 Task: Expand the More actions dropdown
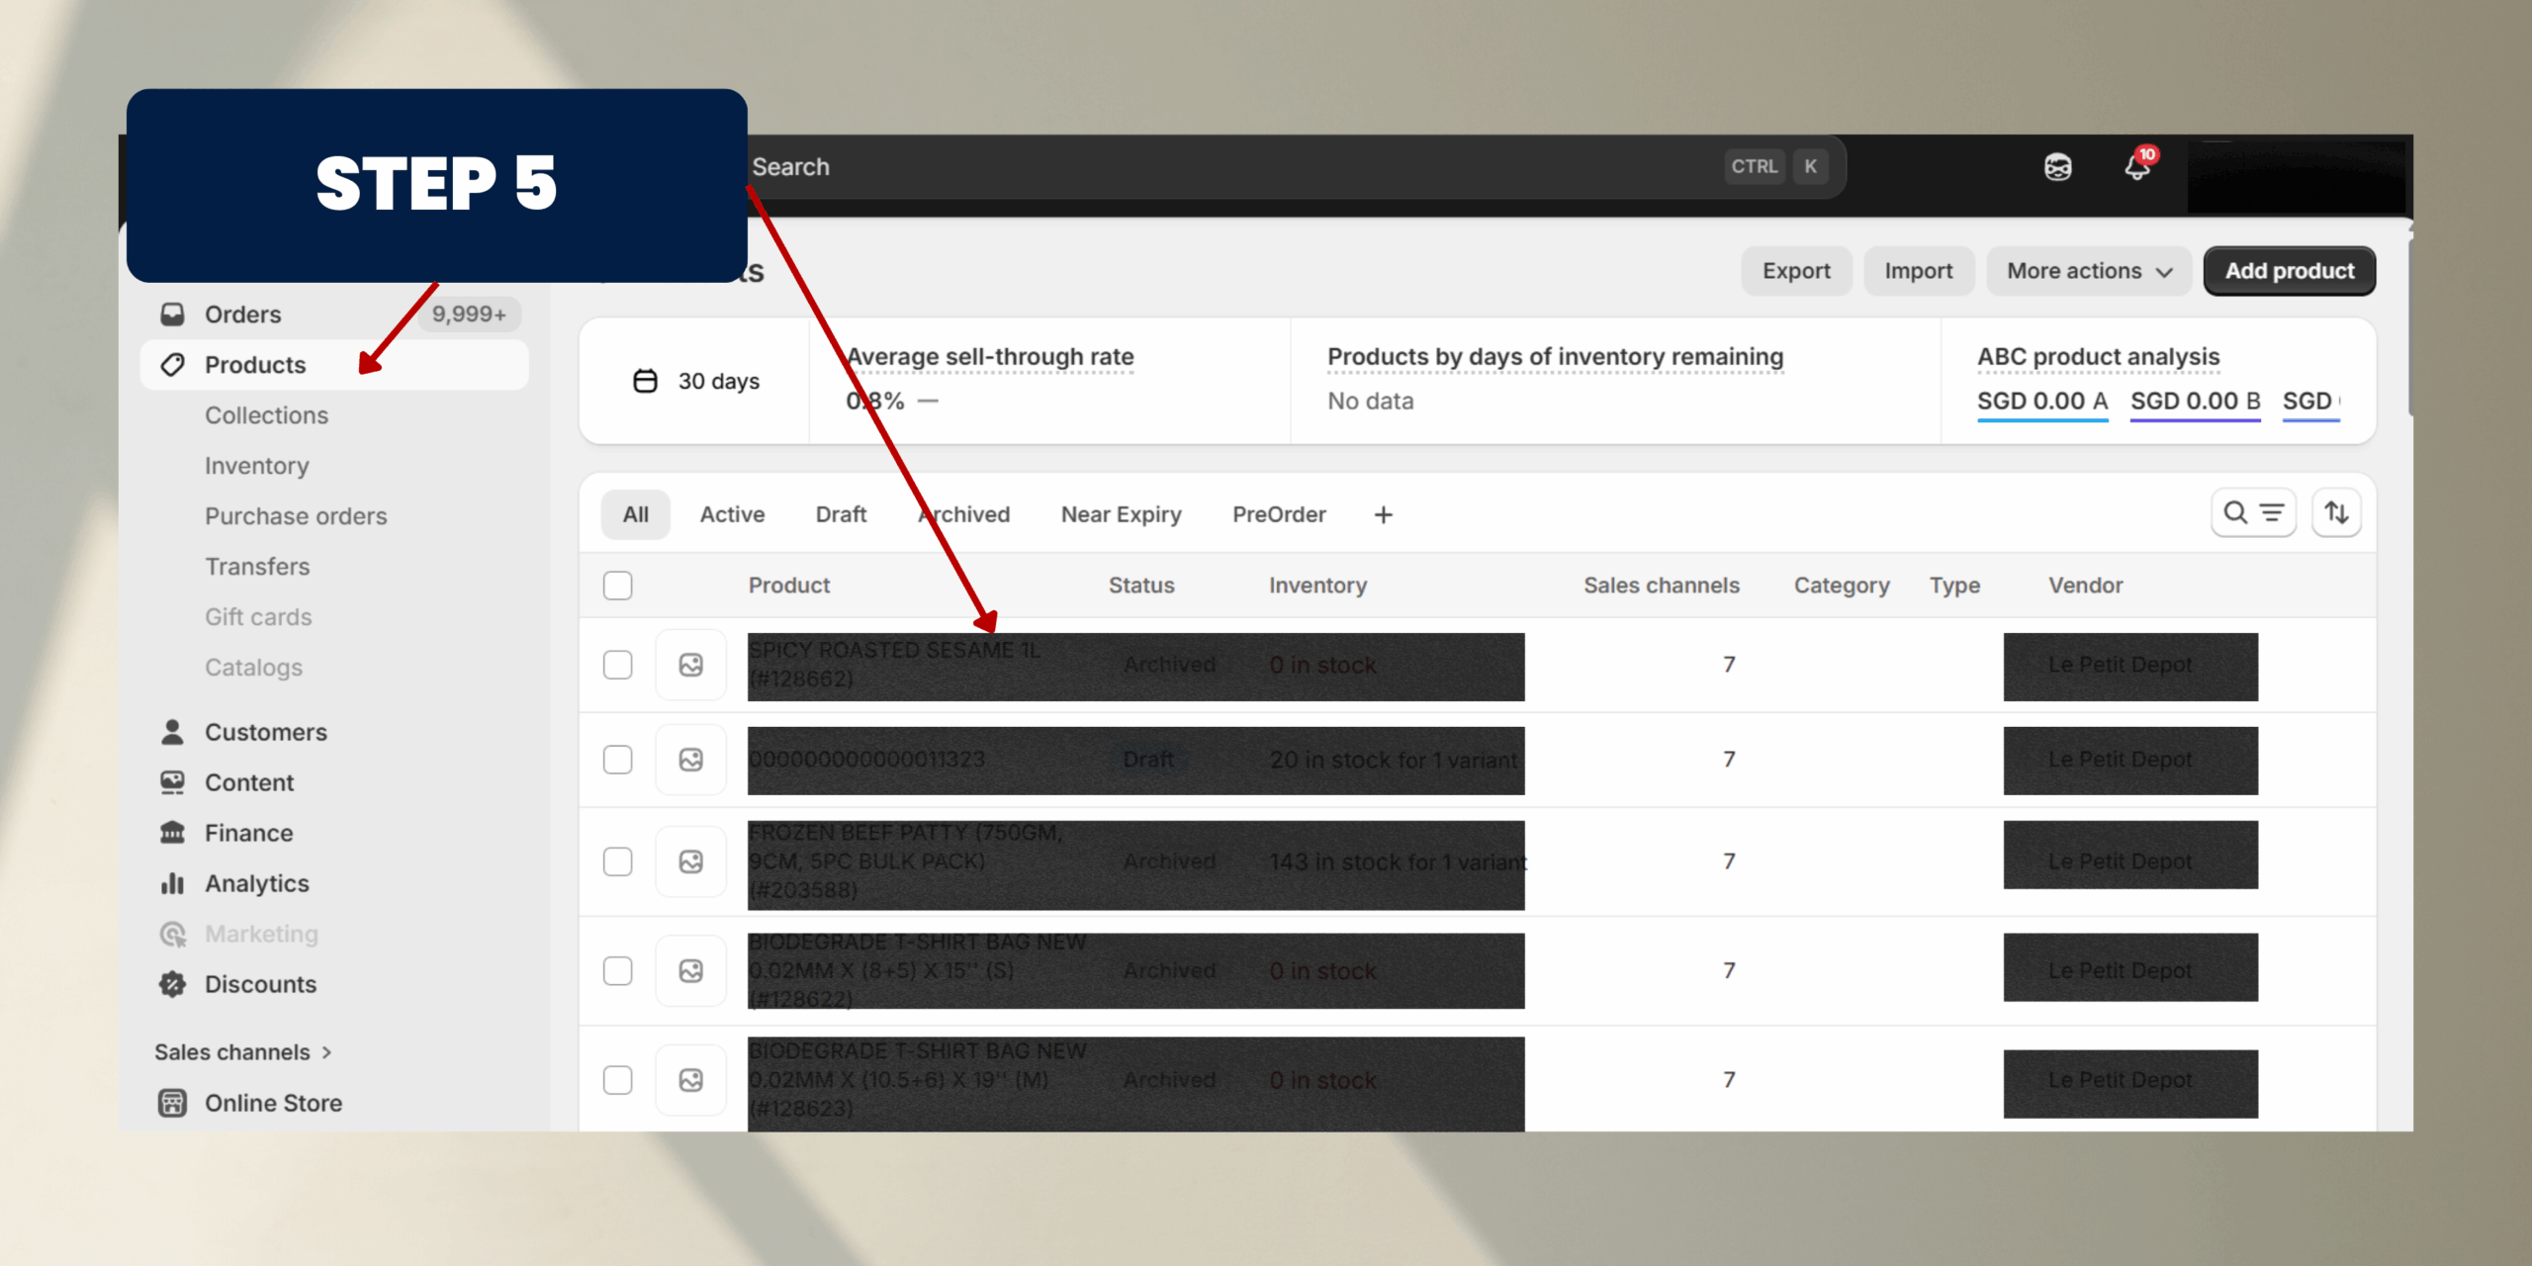pyautogui.click(x=2089, y=271)
